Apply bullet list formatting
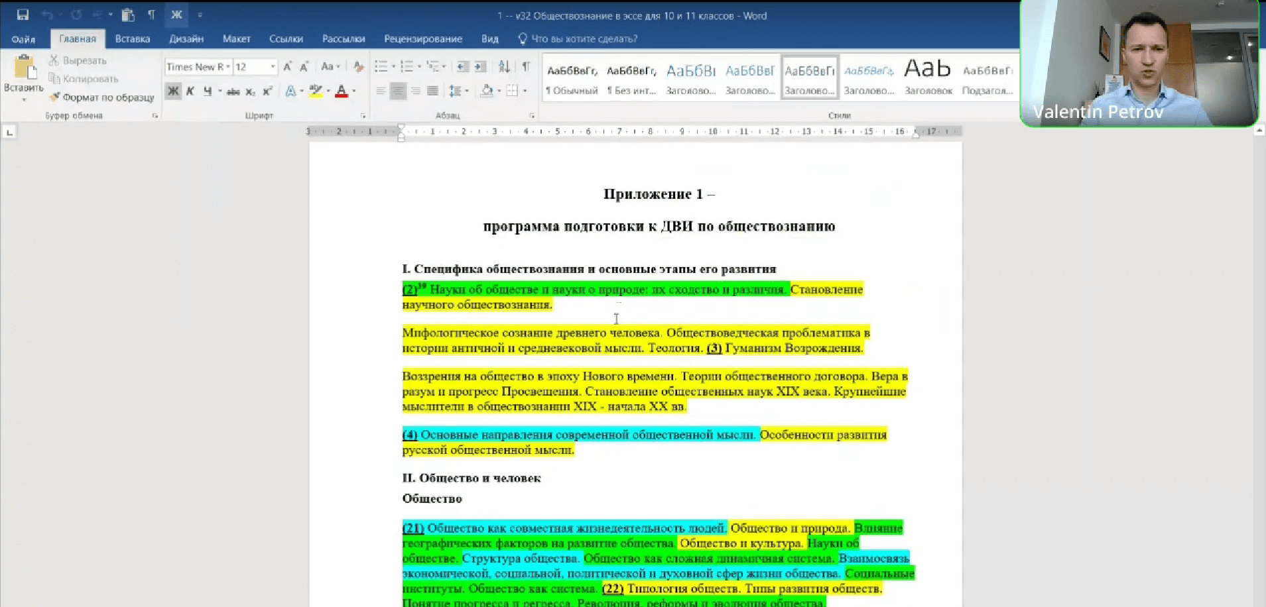 [x=380, y=66]
